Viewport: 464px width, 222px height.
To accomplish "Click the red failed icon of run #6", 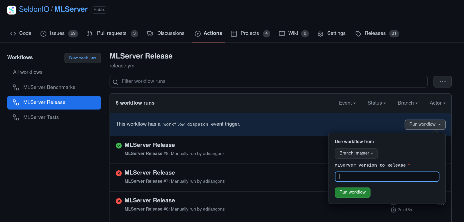I will [119, 201].
